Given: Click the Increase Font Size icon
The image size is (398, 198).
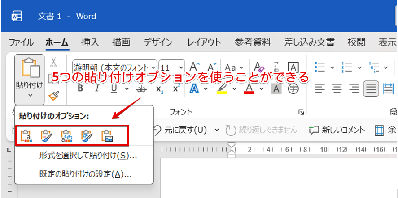Looking at the screenshot, I should point(195,67).
